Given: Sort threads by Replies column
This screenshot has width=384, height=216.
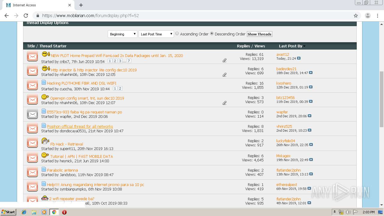Looking at the screenshot, I should click(243, 46).
